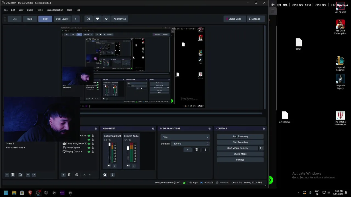Viewport: 351px width, 197px height.
Task: Increase the transition duration with the up arrow
Action: [208, 143]
